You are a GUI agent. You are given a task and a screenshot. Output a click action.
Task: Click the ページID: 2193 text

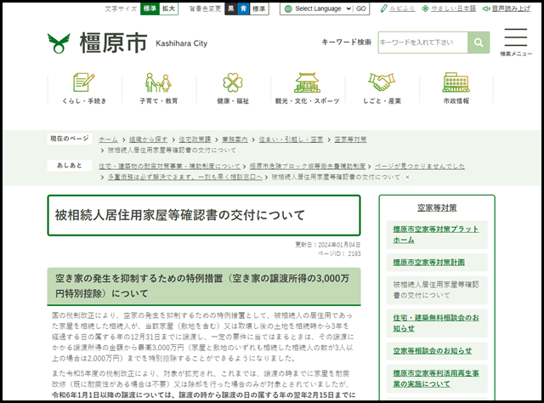(x=339, y=253)
